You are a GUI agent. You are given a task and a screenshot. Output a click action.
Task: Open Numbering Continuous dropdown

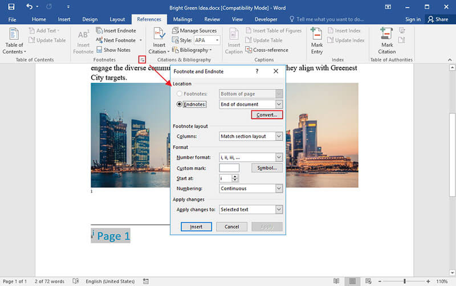click(x=279, y=189)
